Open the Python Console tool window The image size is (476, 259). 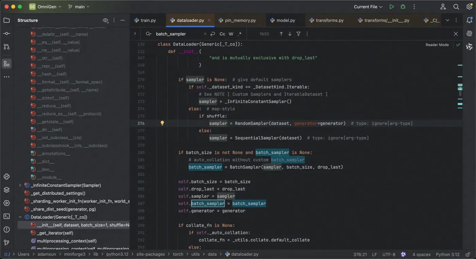tap(6, 176)
